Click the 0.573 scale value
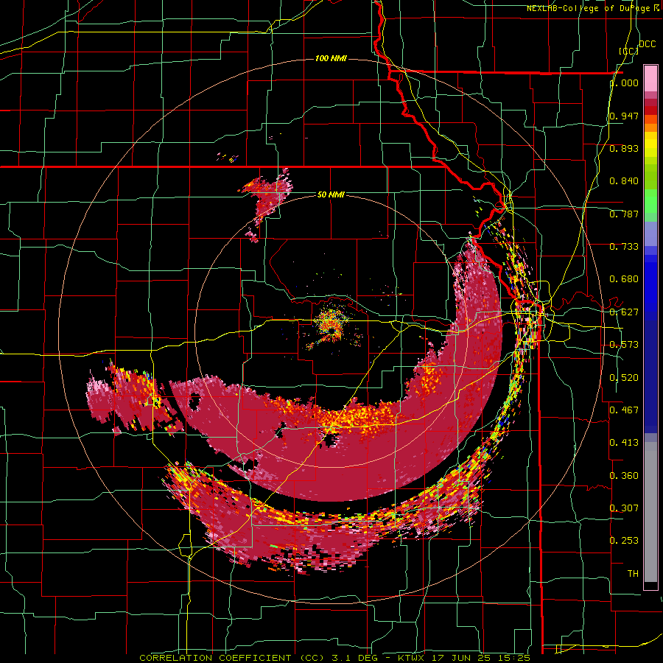 [624, 345]
